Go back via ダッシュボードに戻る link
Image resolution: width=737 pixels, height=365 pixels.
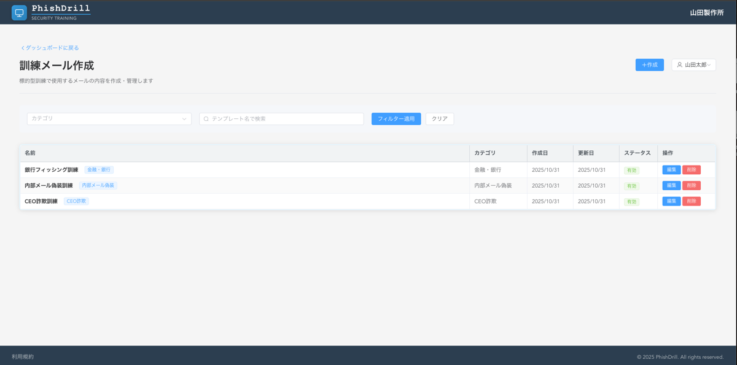point(50,48)
